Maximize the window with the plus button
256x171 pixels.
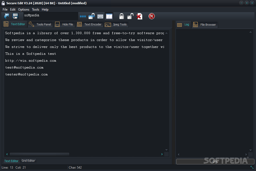click(247, 3)
